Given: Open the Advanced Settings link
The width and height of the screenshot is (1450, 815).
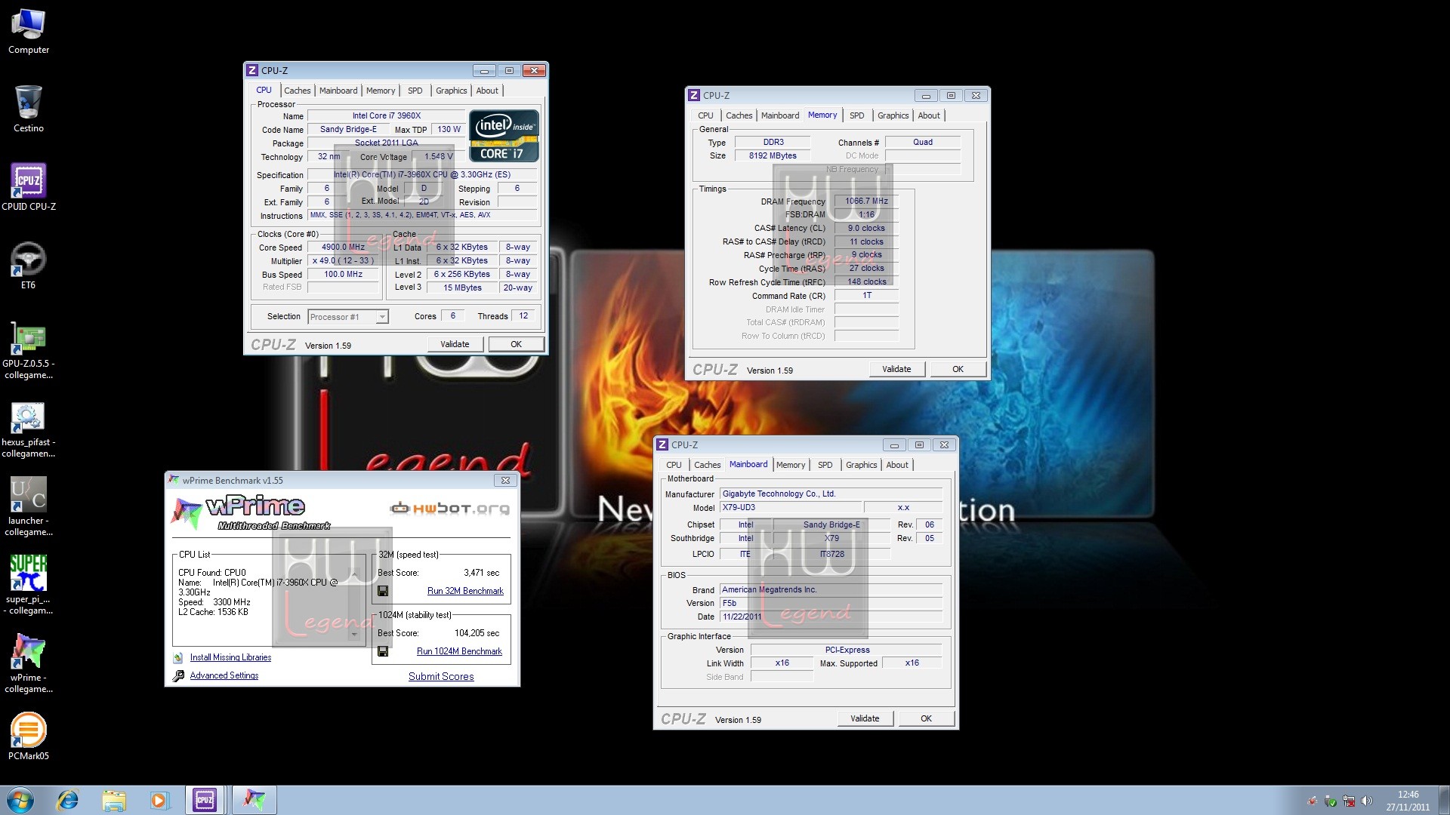Looking at the screenshot, I should pos(224,675).
